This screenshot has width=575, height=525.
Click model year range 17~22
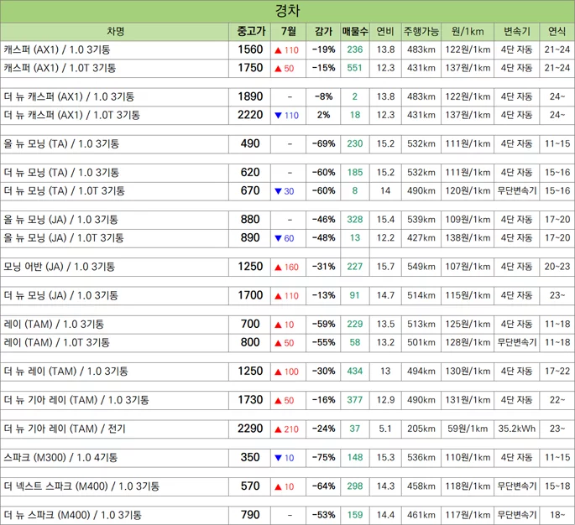pyautogui.click(x=557, y=372)
